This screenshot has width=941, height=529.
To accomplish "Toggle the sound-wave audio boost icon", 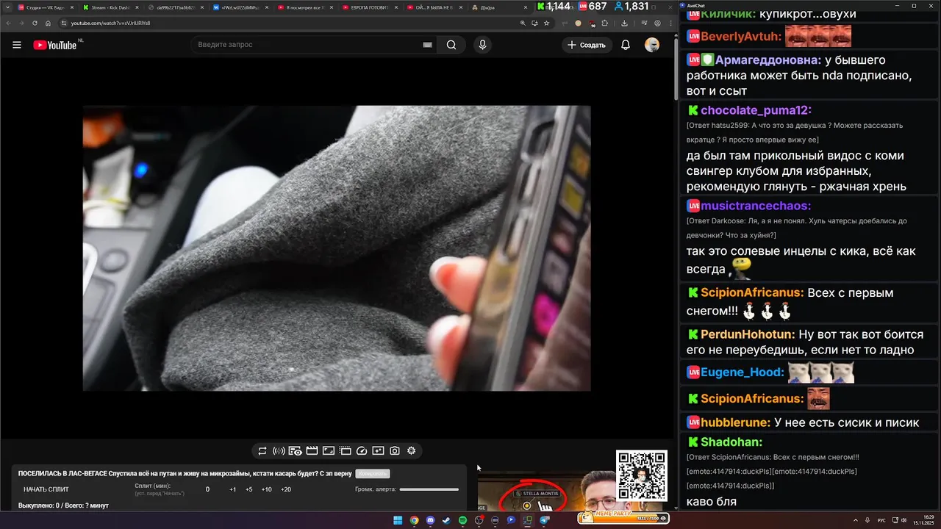I will click(279, 451).
